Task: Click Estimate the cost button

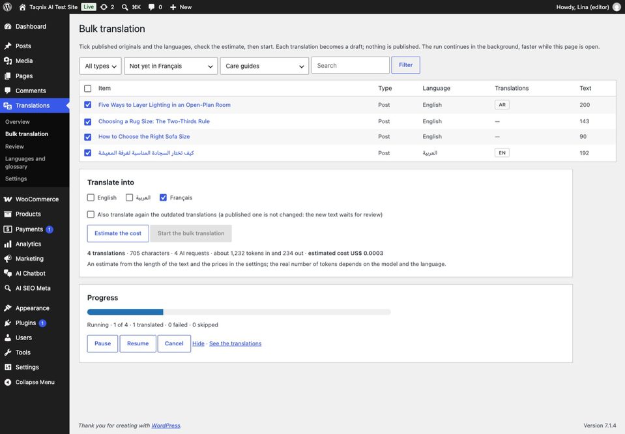Action: pyautogui.click(x=118, y=233)
